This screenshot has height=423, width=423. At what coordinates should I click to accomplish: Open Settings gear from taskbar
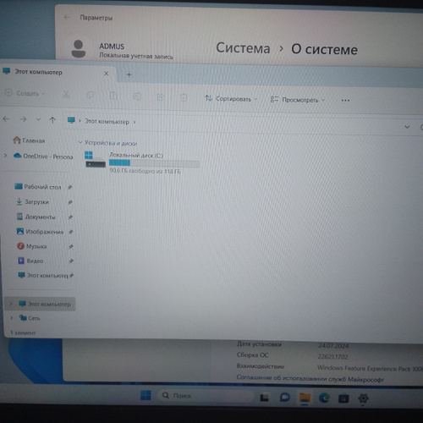363,398
